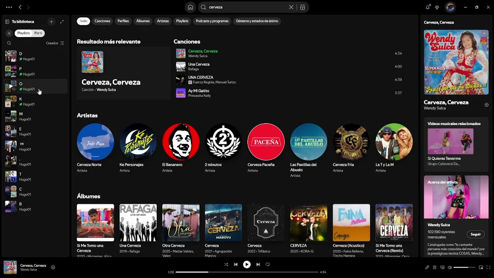Open connect to a device icon
This screenshot has width=494, height=278.
click(x=442, y=267)
